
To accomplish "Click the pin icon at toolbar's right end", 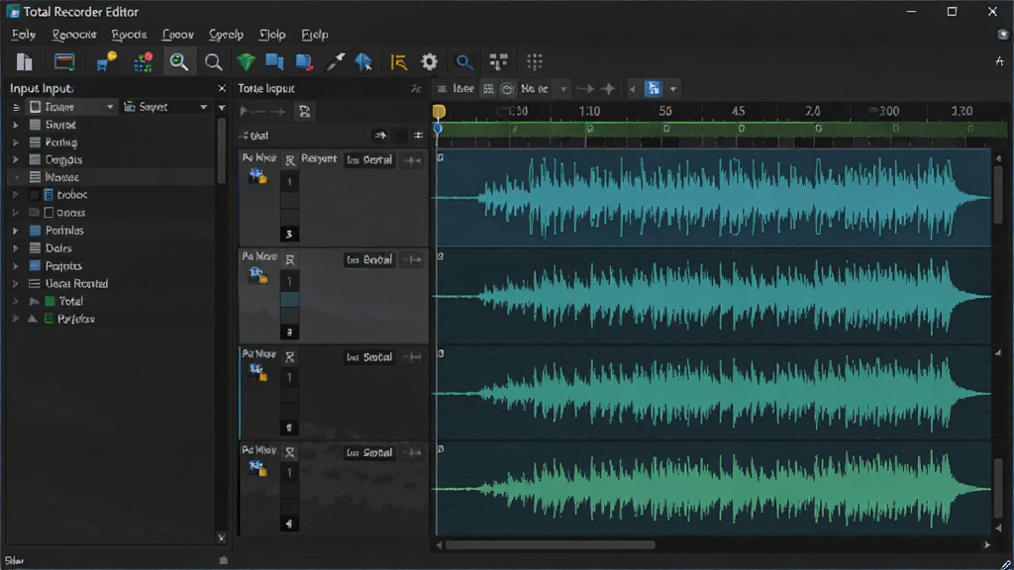I will 999,61.
